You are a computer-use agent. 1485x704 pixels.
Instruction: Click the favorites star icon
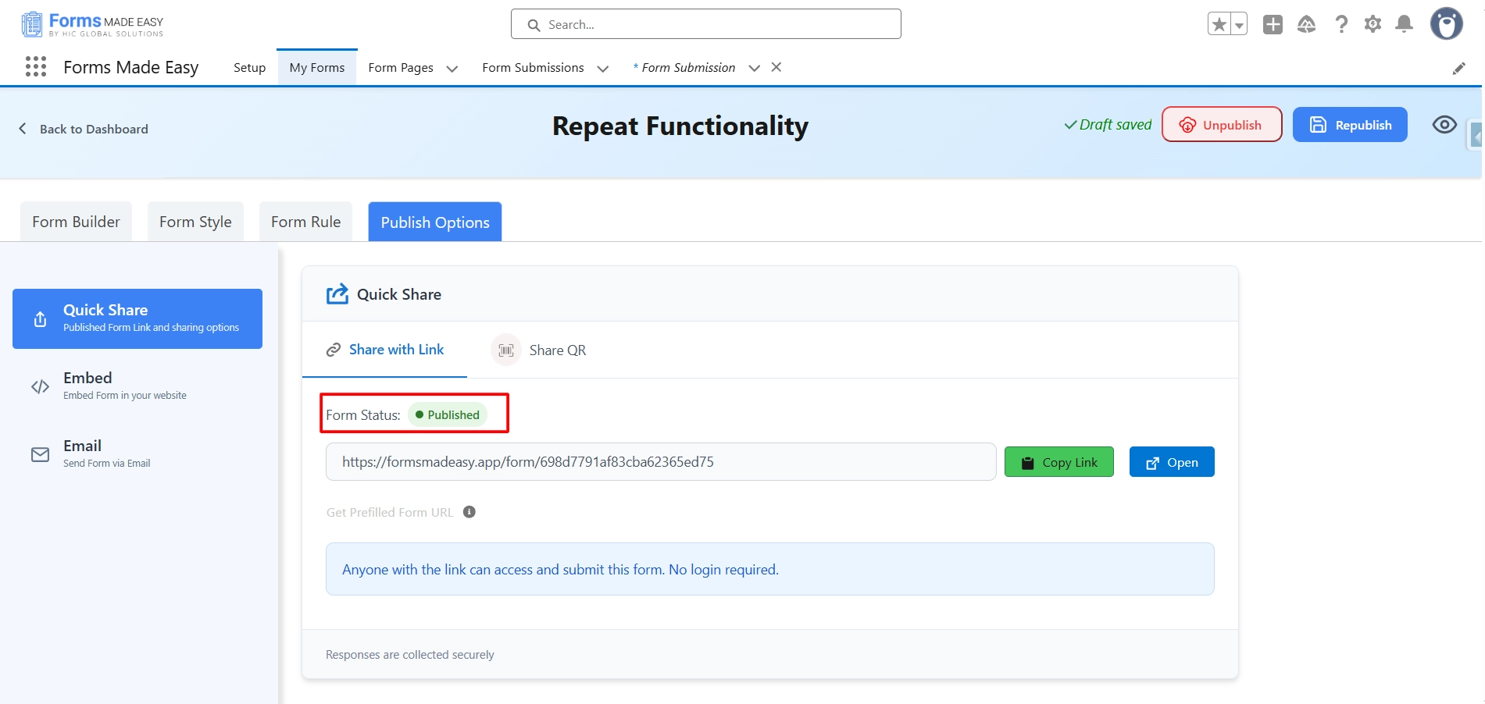coord(1219,24)
